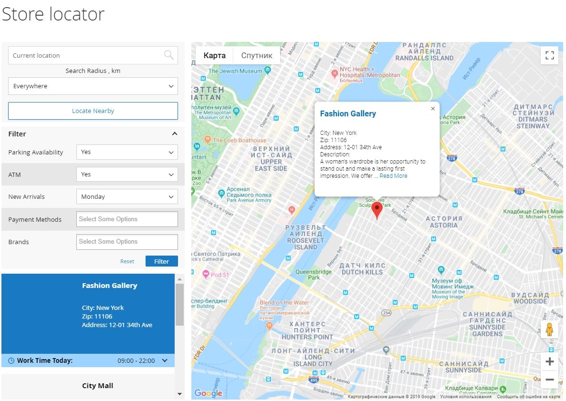Click The Jewish Museum map pin
The height and width of the screenshot is (401, 566).
tap(267, 70)
